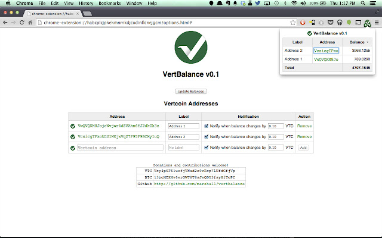Open the Bookmarks menu

pyautogui.click(x=110, y=3)
